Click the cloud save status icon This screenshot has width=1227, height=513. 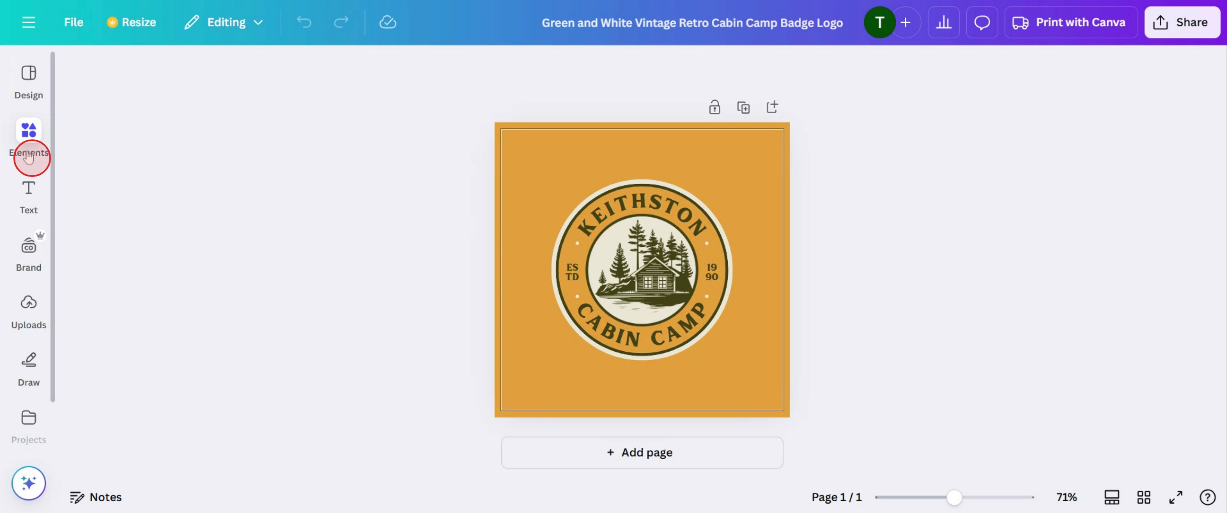pyautogui.click(x=387, y=22)
